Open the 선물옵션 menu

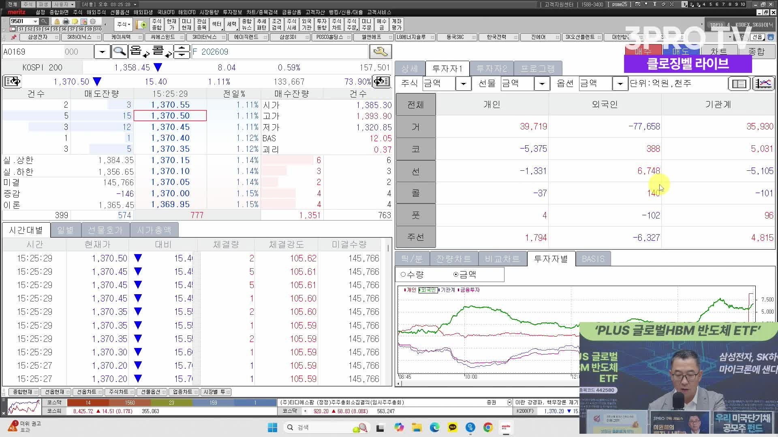[x=120, y=12]
